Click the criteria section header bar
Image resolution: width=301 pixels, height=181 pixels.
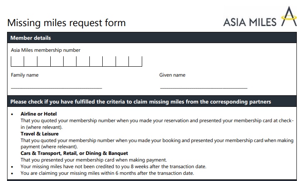pos(152,101)
